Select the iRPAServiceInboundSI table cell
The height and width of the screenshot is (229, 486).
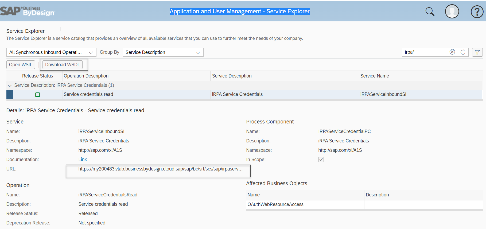pyautogui.click(x=421, y=94)
